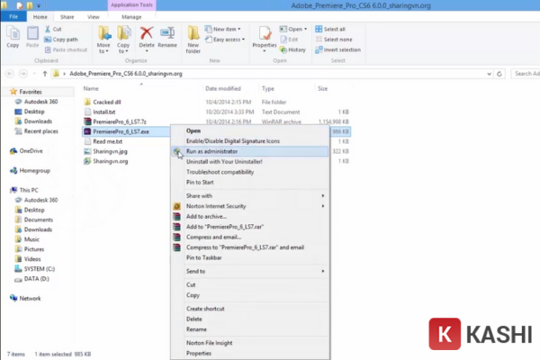Switch to the View ribbon tab
Image resolution: width=540 pixels, height=360 pixels.
point(93,17)
